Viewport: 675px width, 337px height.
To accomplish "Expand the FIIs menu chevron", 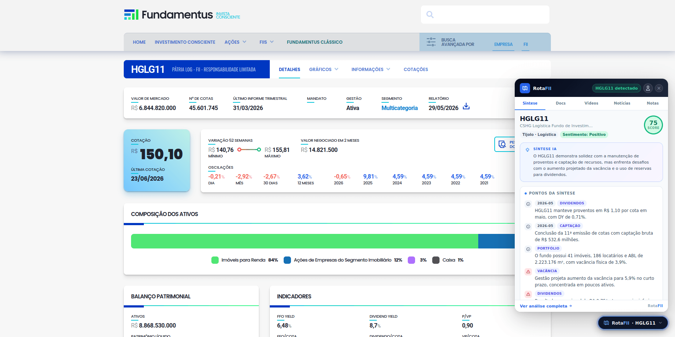I will pos(272,42).
